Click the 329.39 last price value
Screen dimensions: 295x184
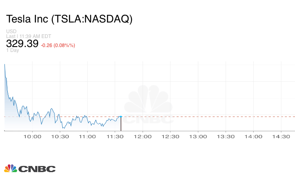tap(22, 44)
